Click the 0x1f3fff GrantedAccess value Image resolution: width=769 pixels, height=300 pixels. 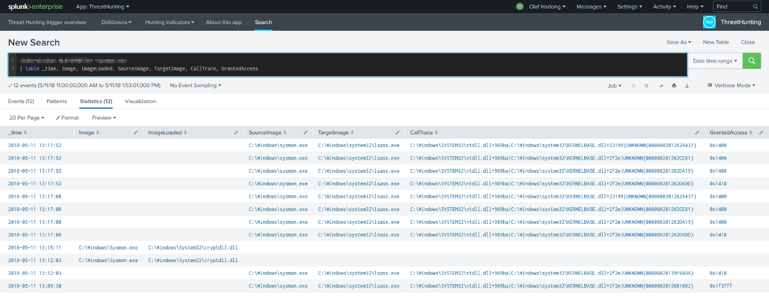tap(721, 286)
